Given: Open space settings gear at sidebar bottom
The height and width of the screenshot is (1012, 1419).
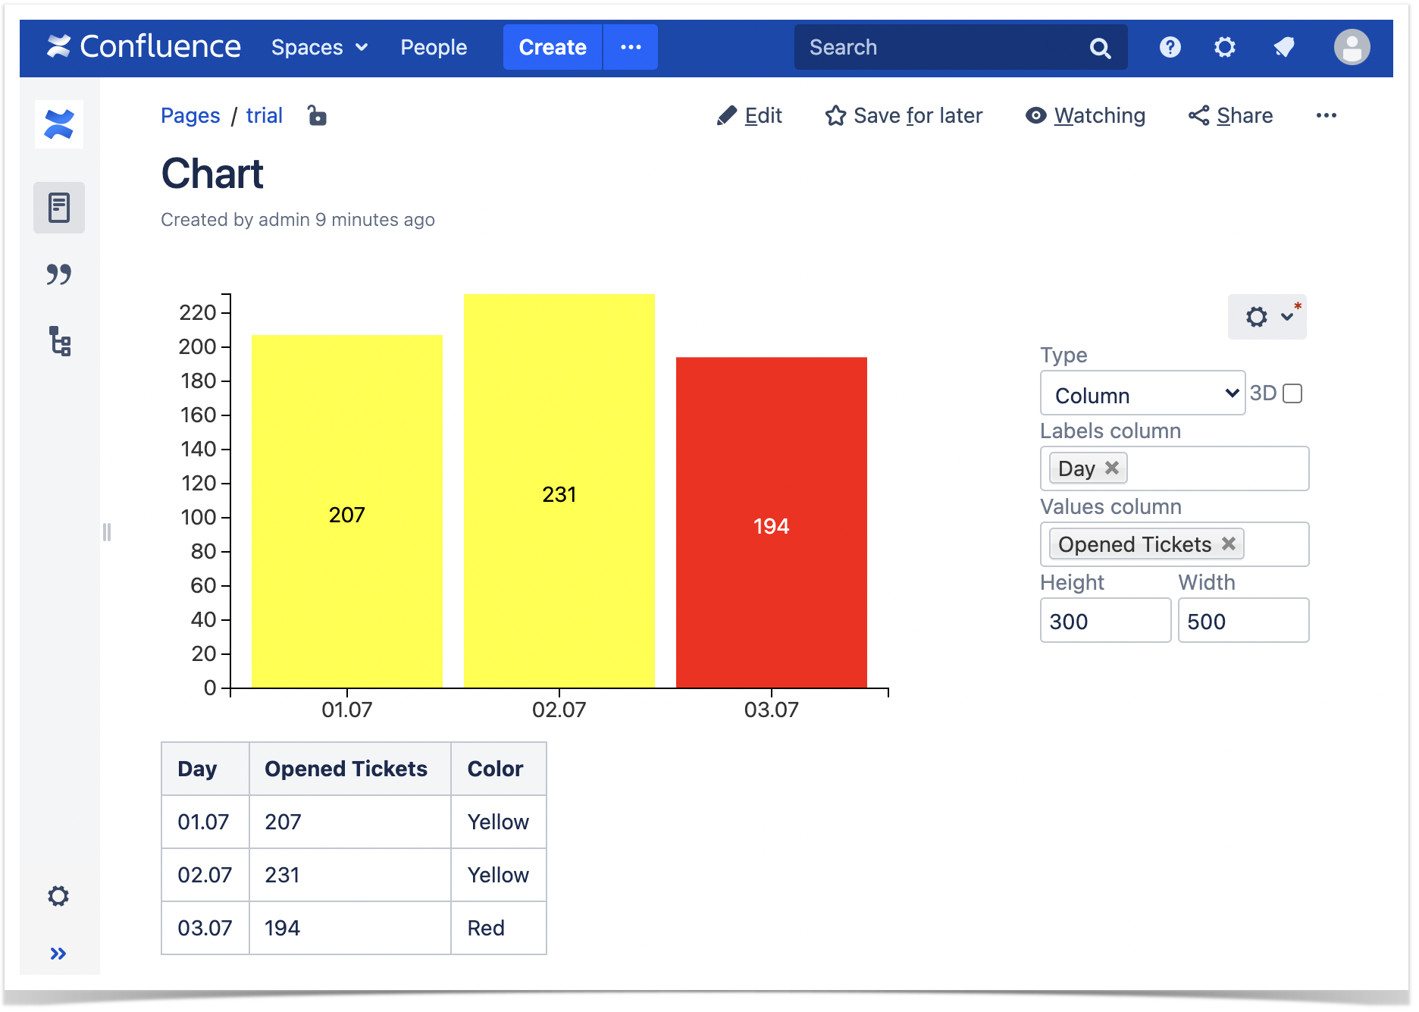Looking at the screenshot, I should tap(58, 896).
